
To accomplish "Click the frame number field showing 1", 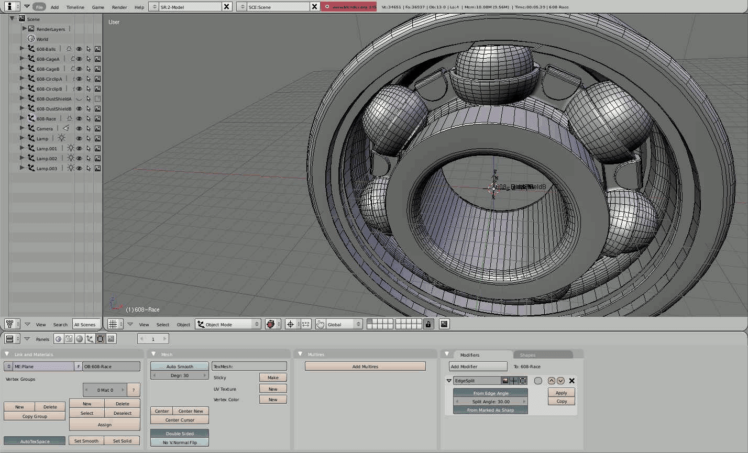I will [x=152, y=339].
